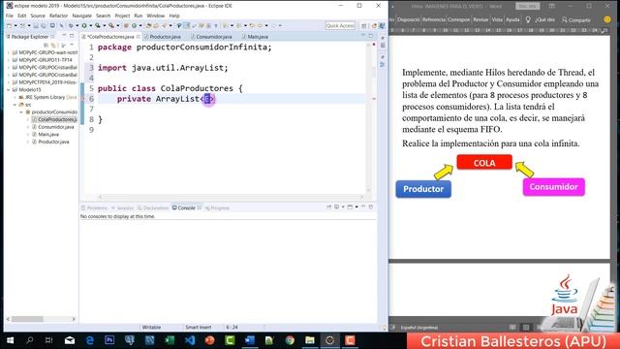Click the blue Productor shape in Word
The height and width of the screenshot is (349, 620).
coord(423,189)
